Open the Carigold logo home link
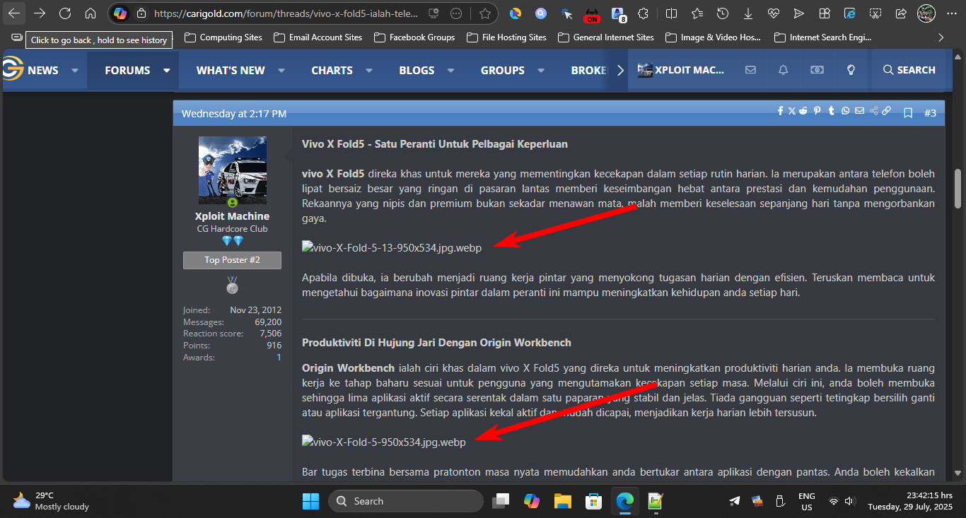 pyautogui.click(x=12, y=69)
